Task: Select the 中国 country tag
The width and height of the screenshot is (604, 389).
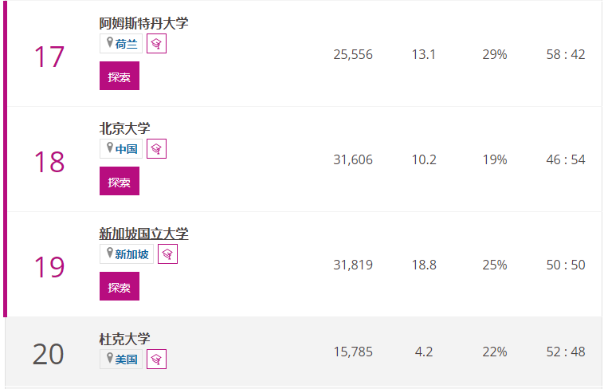Action: 121,149
